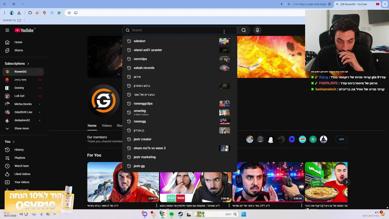The width and height of the screenshot is (389, 219).
Task: Open Watch later in the sidebar
Action: click(x=23, y=166)
